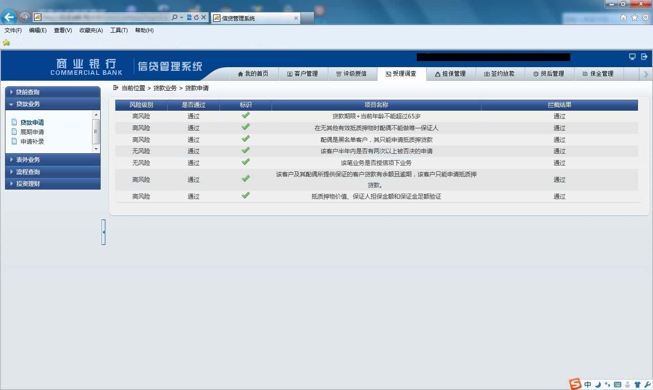The width and height of the screenshot is (653, 390).
Task: Click the green check in the 抵质押物价值 row
Action: coord(246,195)
